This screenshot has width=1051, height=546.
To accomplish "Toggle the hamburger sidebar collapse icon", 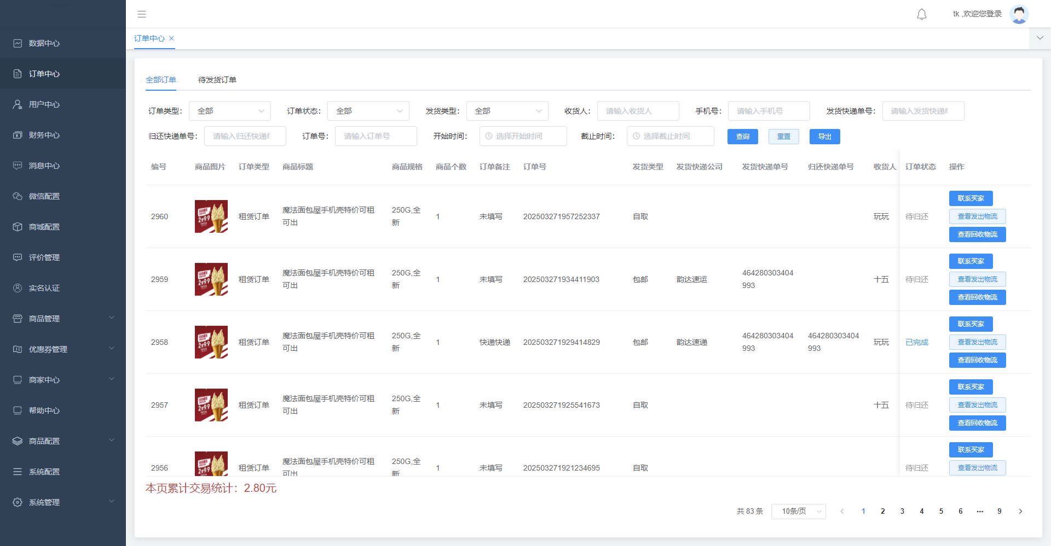I will tap(142, 14).
